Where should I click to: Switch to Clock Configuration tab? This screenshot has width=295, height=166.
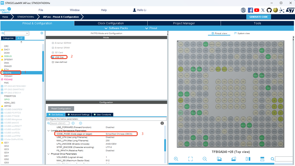[x=111, y=23]
